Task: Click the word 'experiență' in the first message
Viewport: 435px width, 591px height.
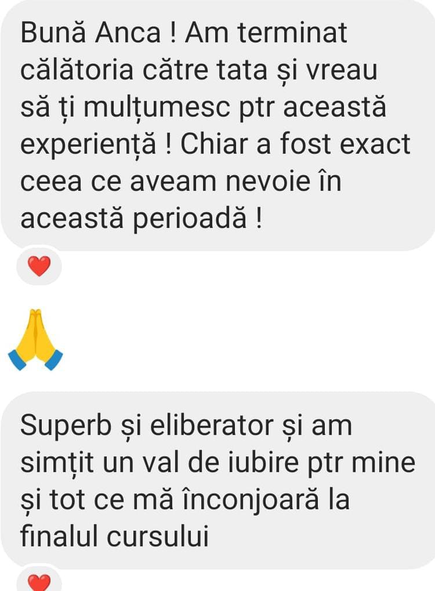Action: pos(88,145)
